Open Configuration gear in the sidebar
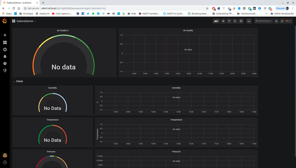296x168 pixels. [5, 64]
